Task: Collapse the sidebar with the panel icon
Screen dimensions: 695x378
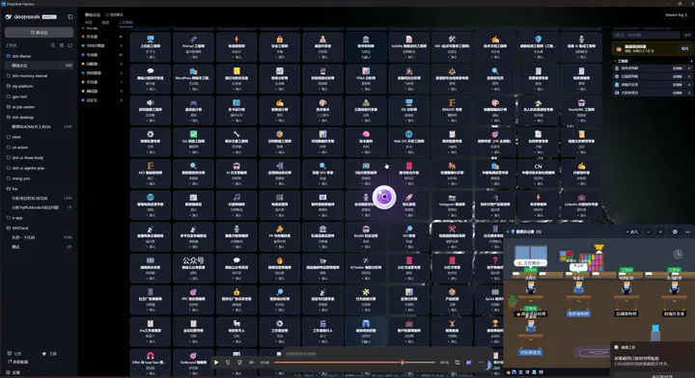Action: tap(70, 16)
